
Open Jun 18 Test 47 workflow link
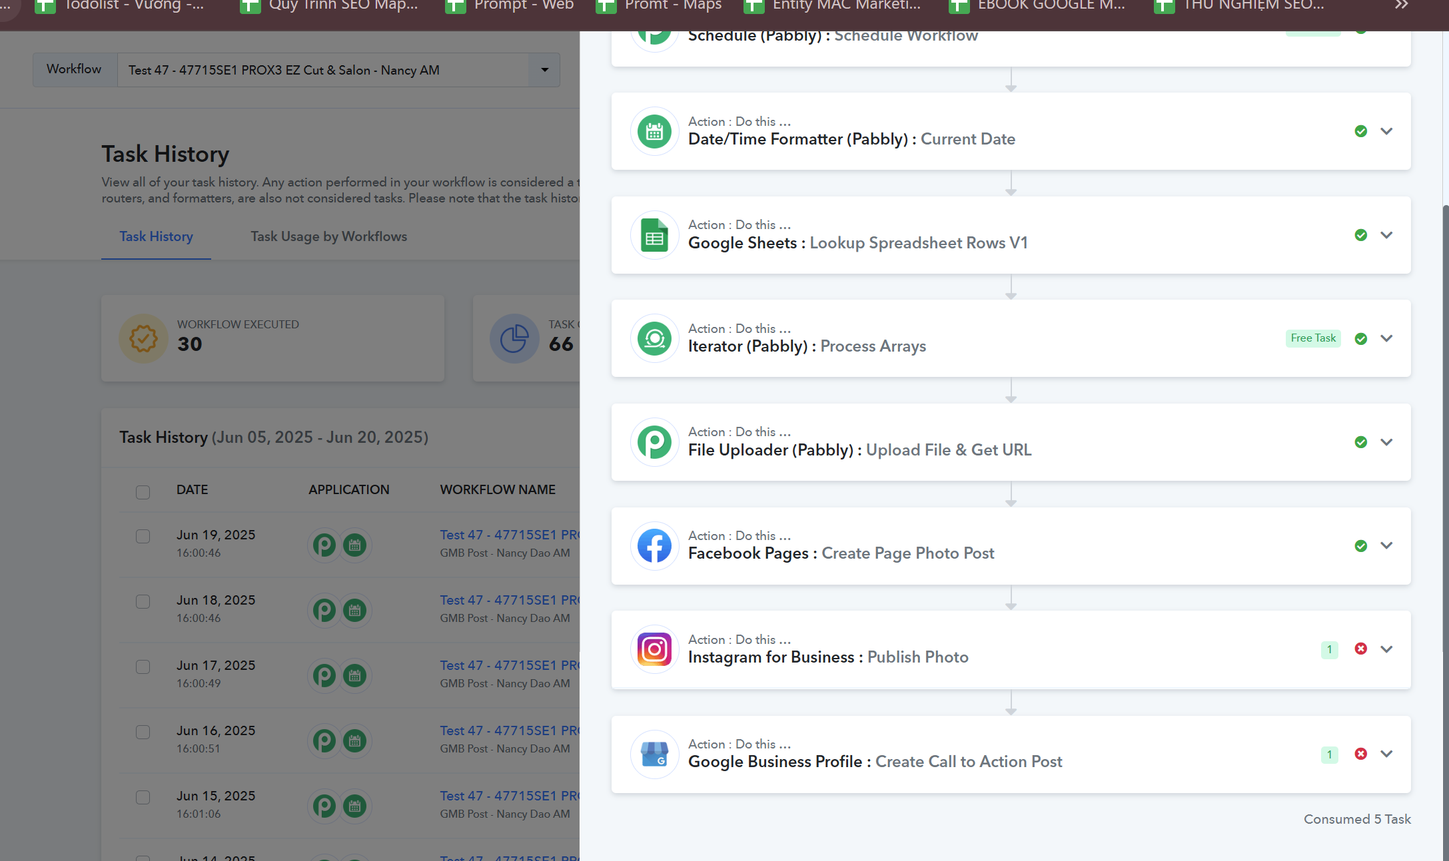click(510, 600)
